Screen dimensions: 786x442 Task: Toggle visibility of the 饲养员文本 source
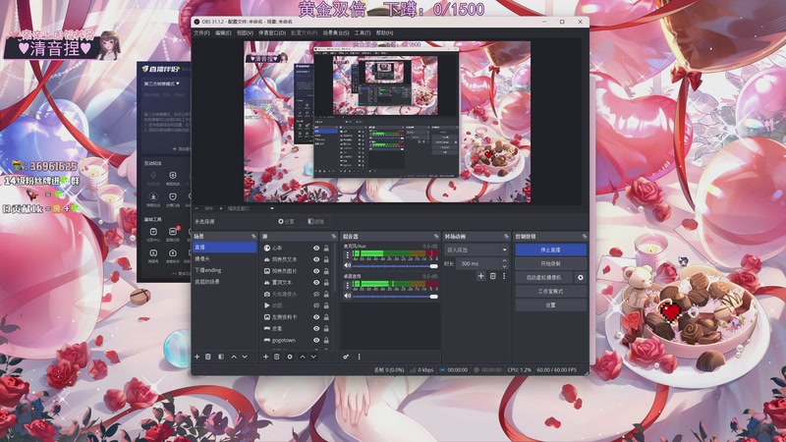point(316,259)
